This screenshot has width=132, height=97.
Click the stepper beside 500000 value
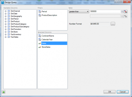(122, 12)
